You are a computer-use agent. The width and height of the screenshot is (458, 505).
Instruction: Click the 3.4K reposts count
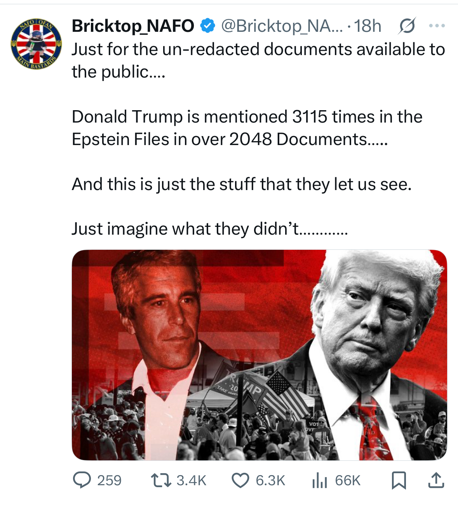(x=191, y=481)
